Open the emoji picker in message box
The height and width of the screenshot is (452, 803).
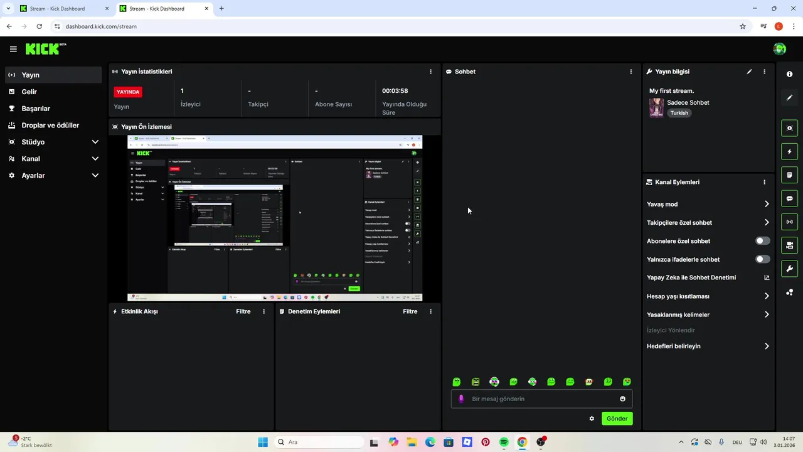[623, 399]
